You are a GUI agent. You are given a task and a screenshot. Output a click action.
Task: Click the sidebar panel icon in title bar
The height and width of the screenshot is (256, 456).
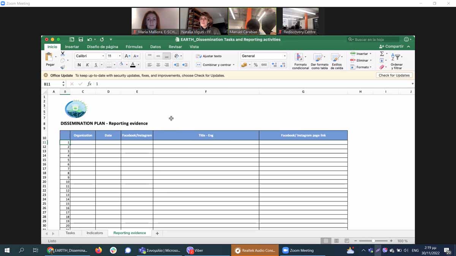[x=72, y=39]
